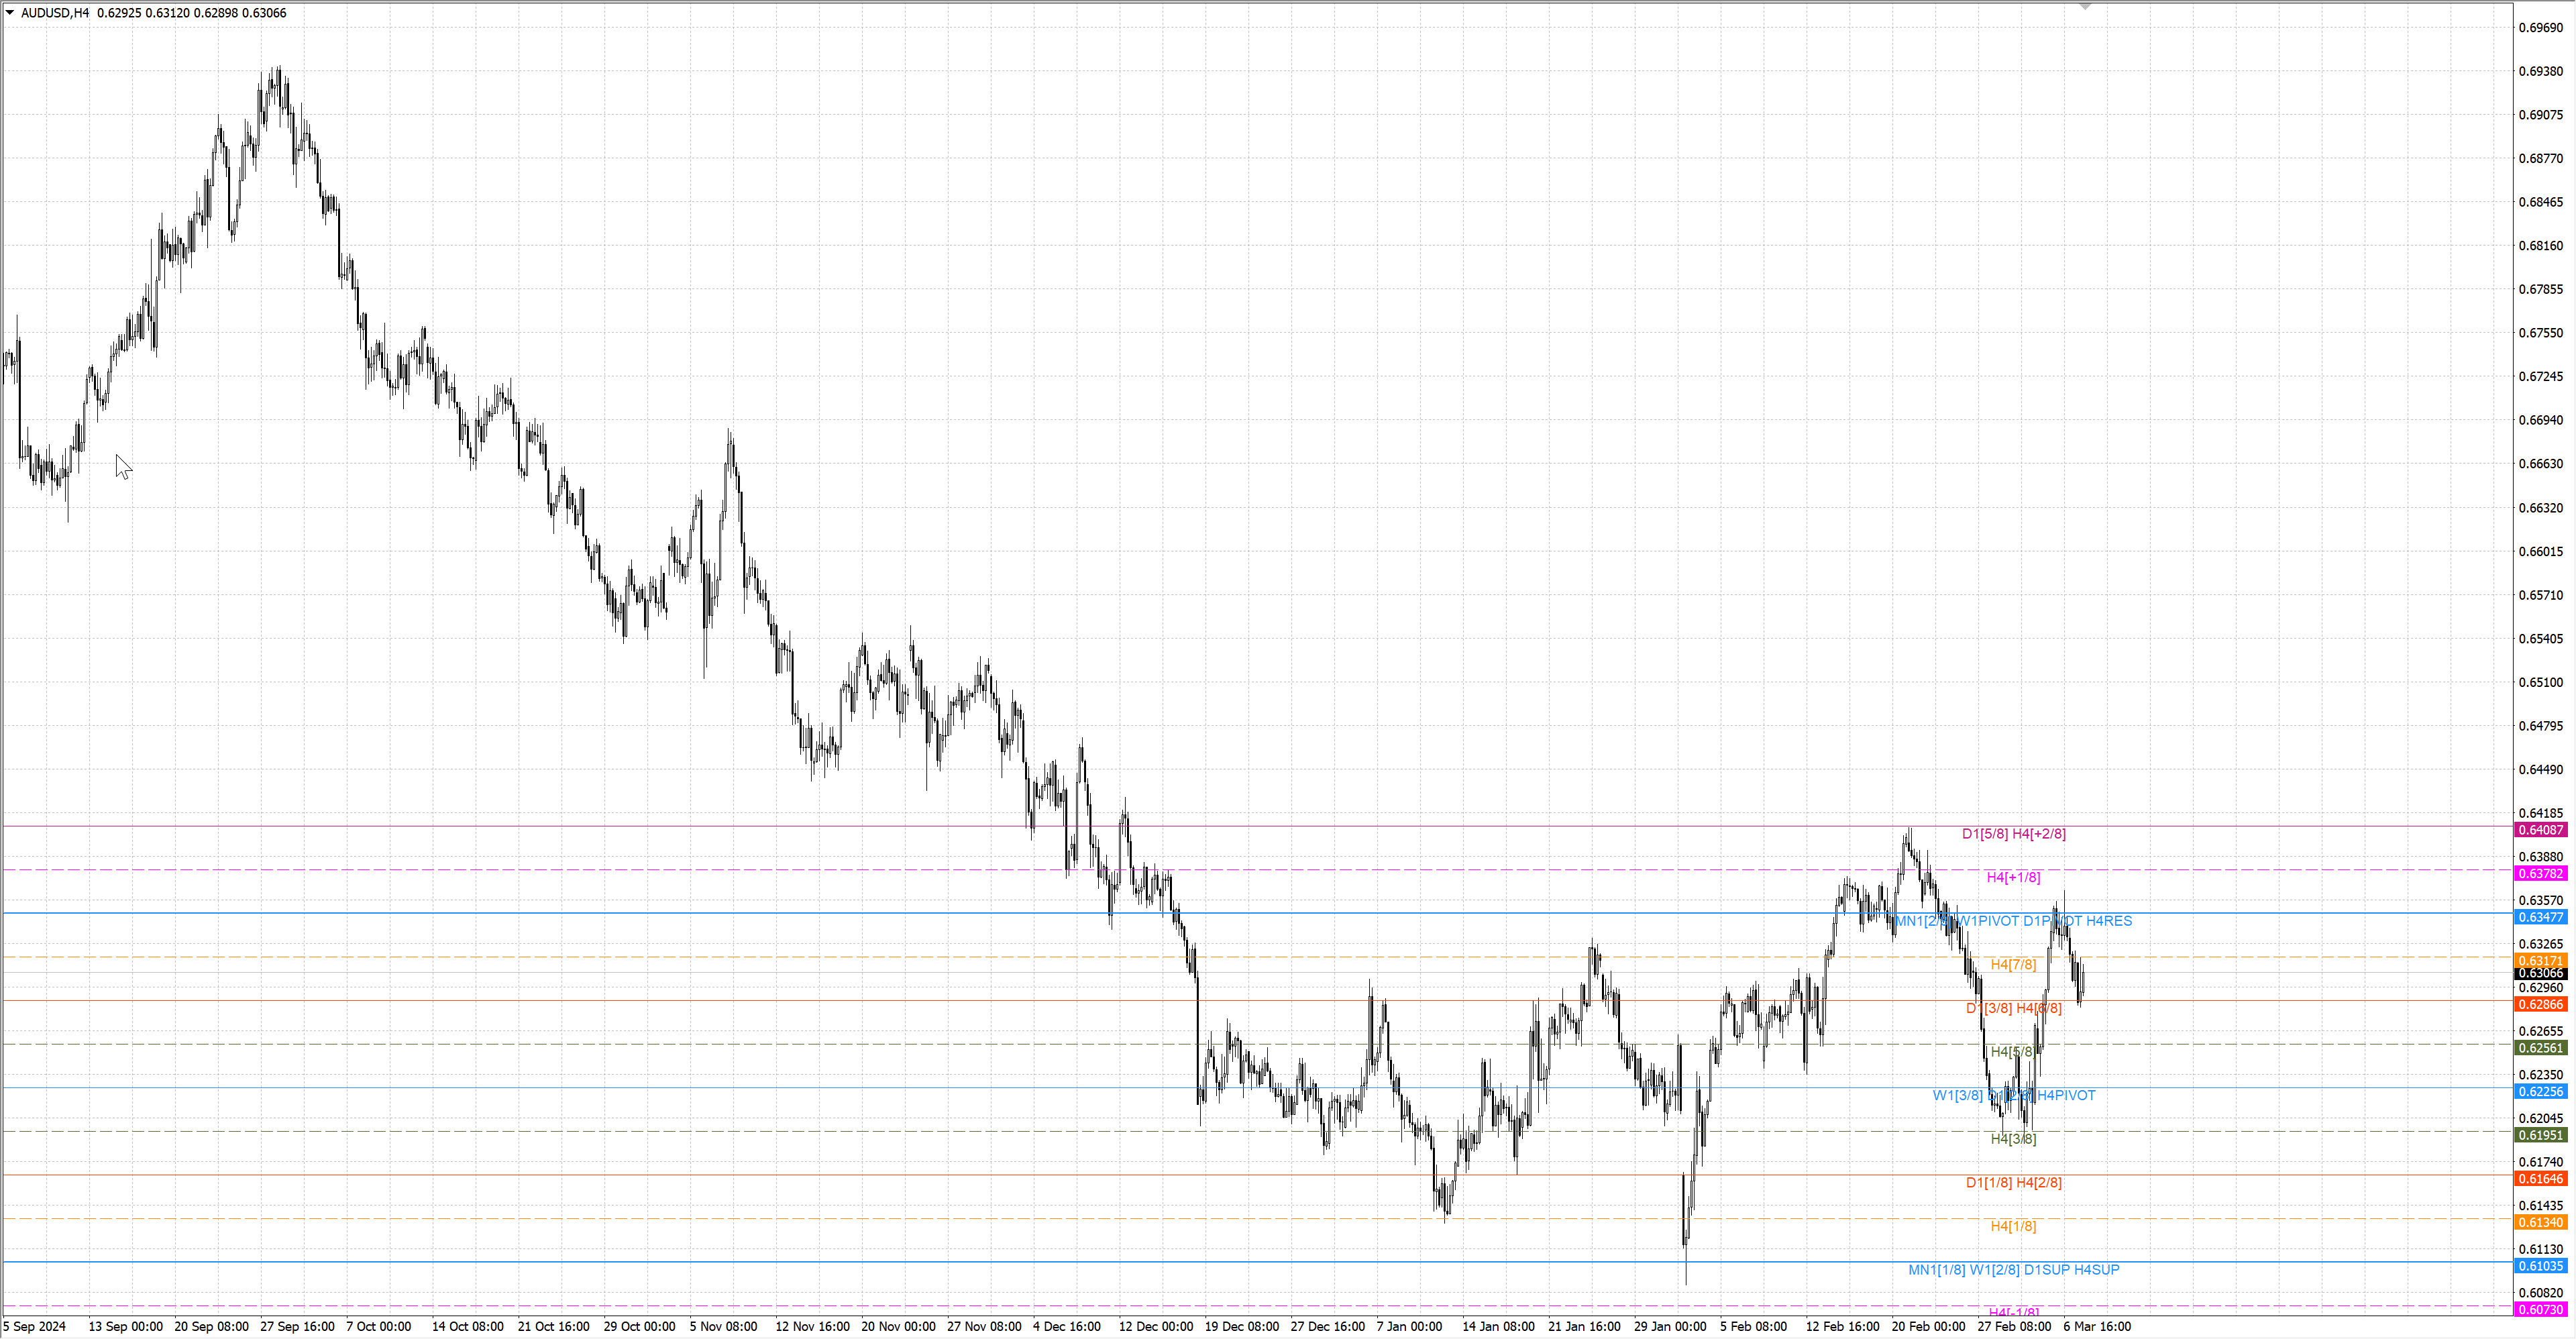Image resolution: width=2576 pixels, height=1339 pixels.
Task: Select the MN1[1/8] W1[2/8] D1SUP H4SUP label
Action: click(2013, 1270)
